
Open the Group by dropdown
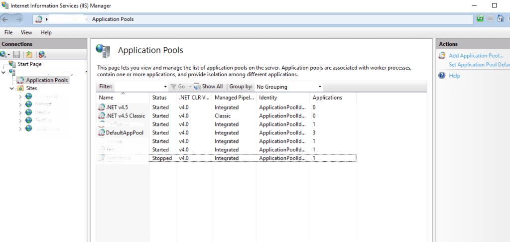(319, 87)
